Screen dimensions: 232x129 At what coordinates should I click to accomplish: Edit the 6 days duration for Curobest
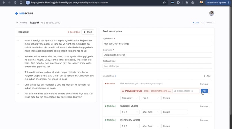pyautogui.click(x=175, y=112)
